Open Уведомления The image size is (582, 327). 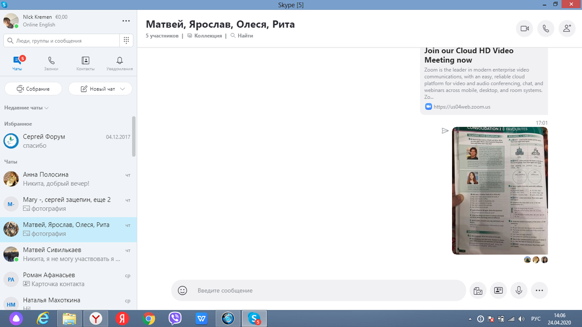(x=119, y=62)
